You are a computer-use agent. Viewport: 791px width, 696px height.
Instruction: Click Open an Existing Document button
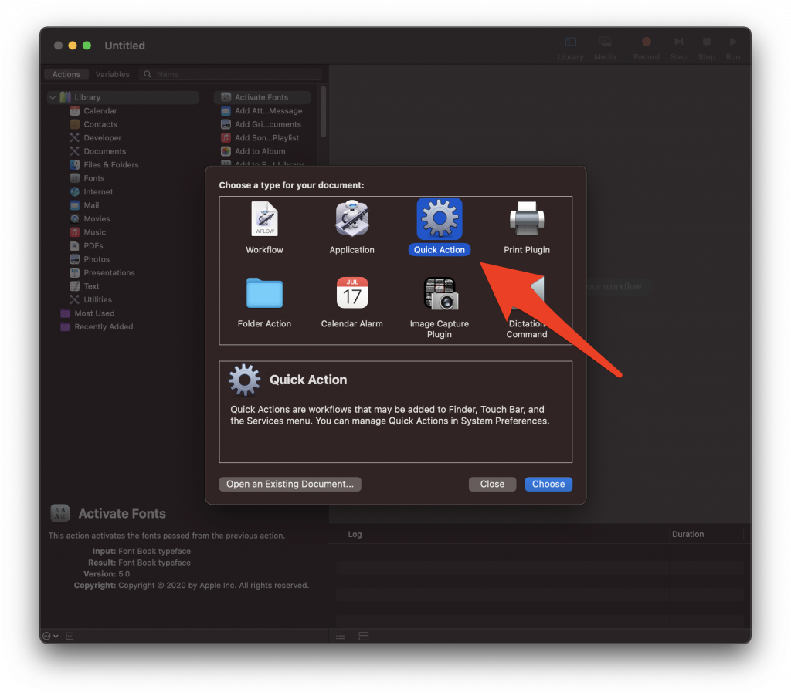point(290,484)
